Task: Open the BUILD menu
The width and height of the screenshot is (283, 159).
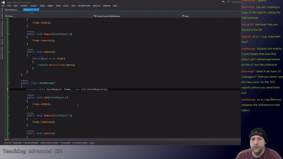Action: (x=42, y=6)
